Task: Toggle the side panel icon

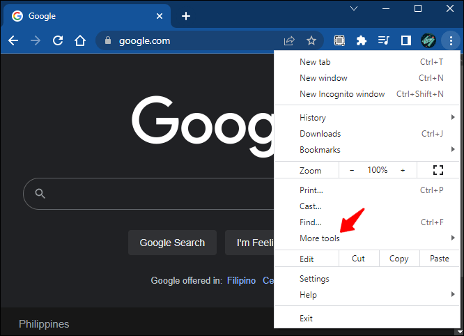Action: pyautogui.click(x=406, y=40)
